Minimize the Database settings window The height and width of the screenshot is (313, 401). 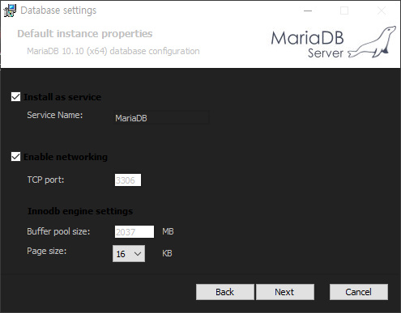pos(308,11)
